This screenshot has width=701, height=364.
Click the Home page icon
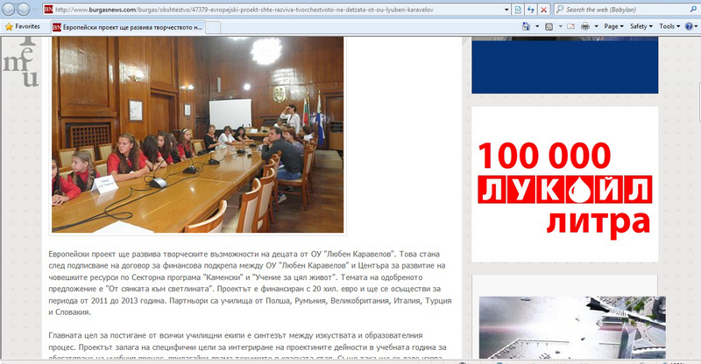point(527,26)
